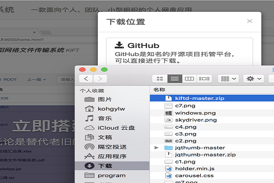This screenshot has width=274, height=183.
Task: Select kiftd-master.zip file
Action: 212,98
